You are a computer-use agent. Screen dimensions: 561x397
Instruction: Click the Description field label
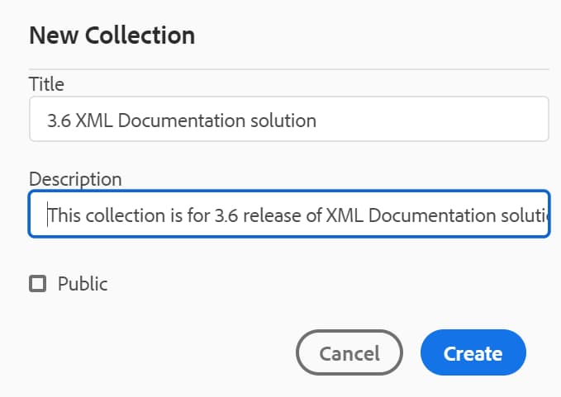(75, 179)
